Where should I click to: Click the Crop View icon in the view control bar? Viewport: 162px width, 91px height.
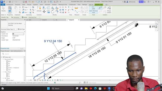pos(45,80)
